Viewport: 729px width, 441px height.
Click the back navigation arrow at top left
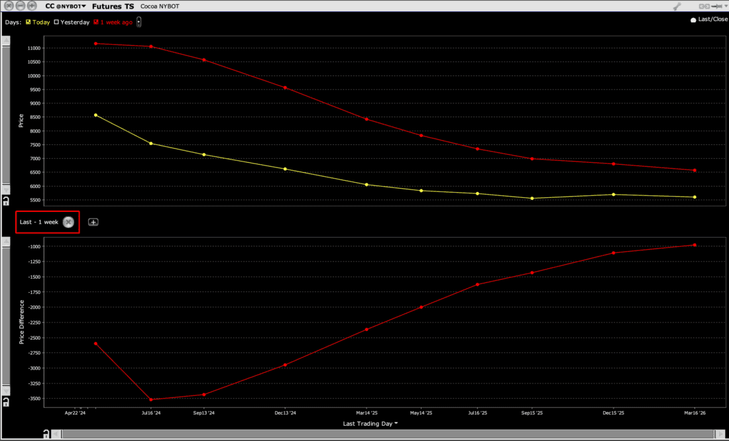click(x=9, y=5)
